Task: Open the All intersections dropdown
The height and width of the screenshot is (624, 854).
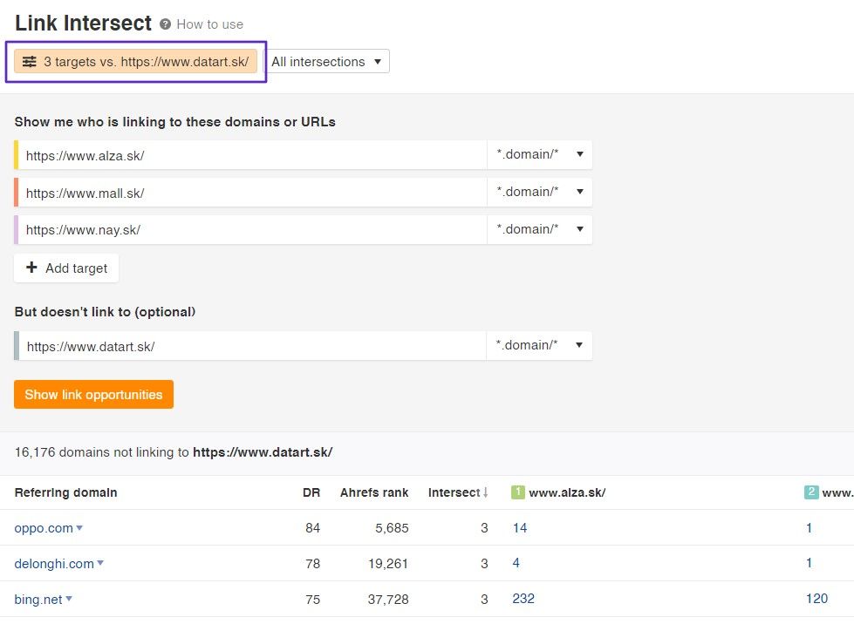Action: (327, 62)
